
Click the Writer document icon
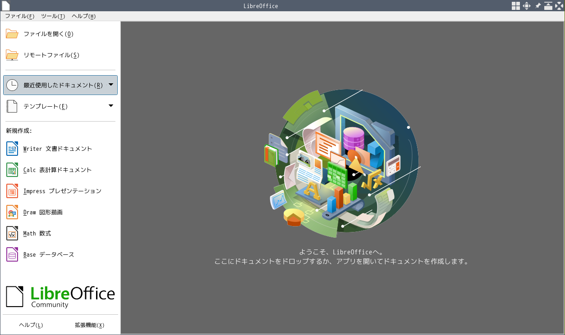coord(12,149)
